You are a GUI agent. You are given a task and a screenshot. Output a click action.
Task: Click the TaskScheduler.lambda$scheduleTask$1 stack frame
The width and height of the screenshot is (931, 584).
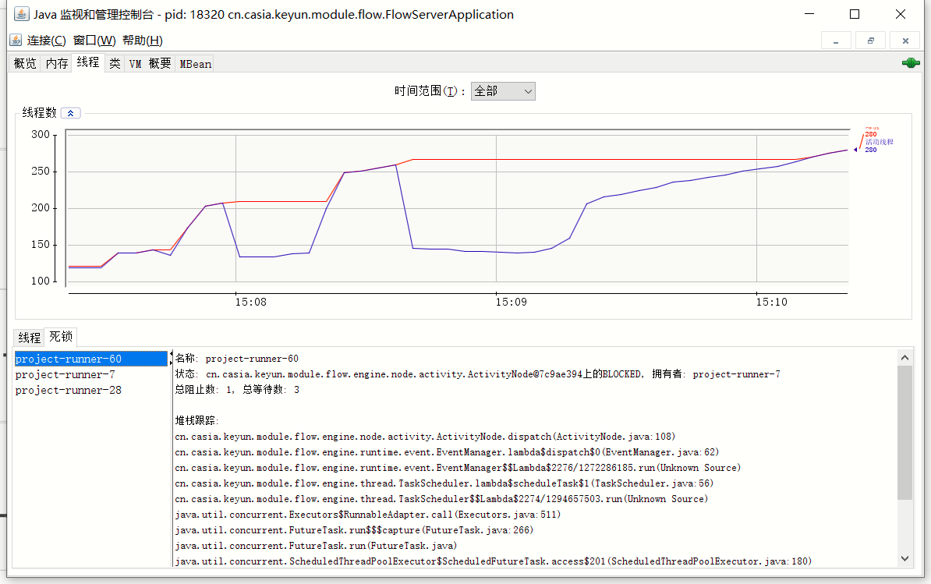click(x=444, y=483)
